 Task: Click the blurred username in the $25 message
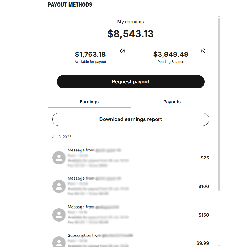pos(108,150)
